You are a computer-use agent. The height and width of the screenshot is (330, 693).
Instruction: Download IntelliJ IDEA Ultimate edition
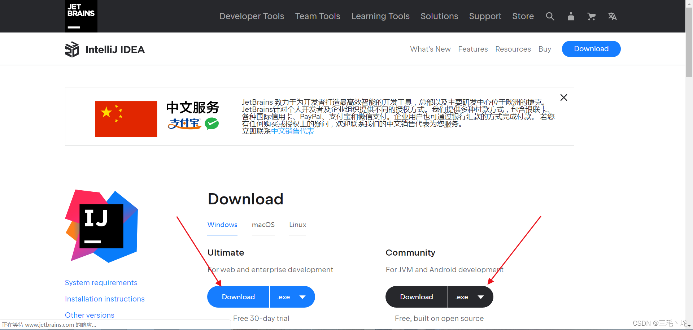tap(238, 296)
